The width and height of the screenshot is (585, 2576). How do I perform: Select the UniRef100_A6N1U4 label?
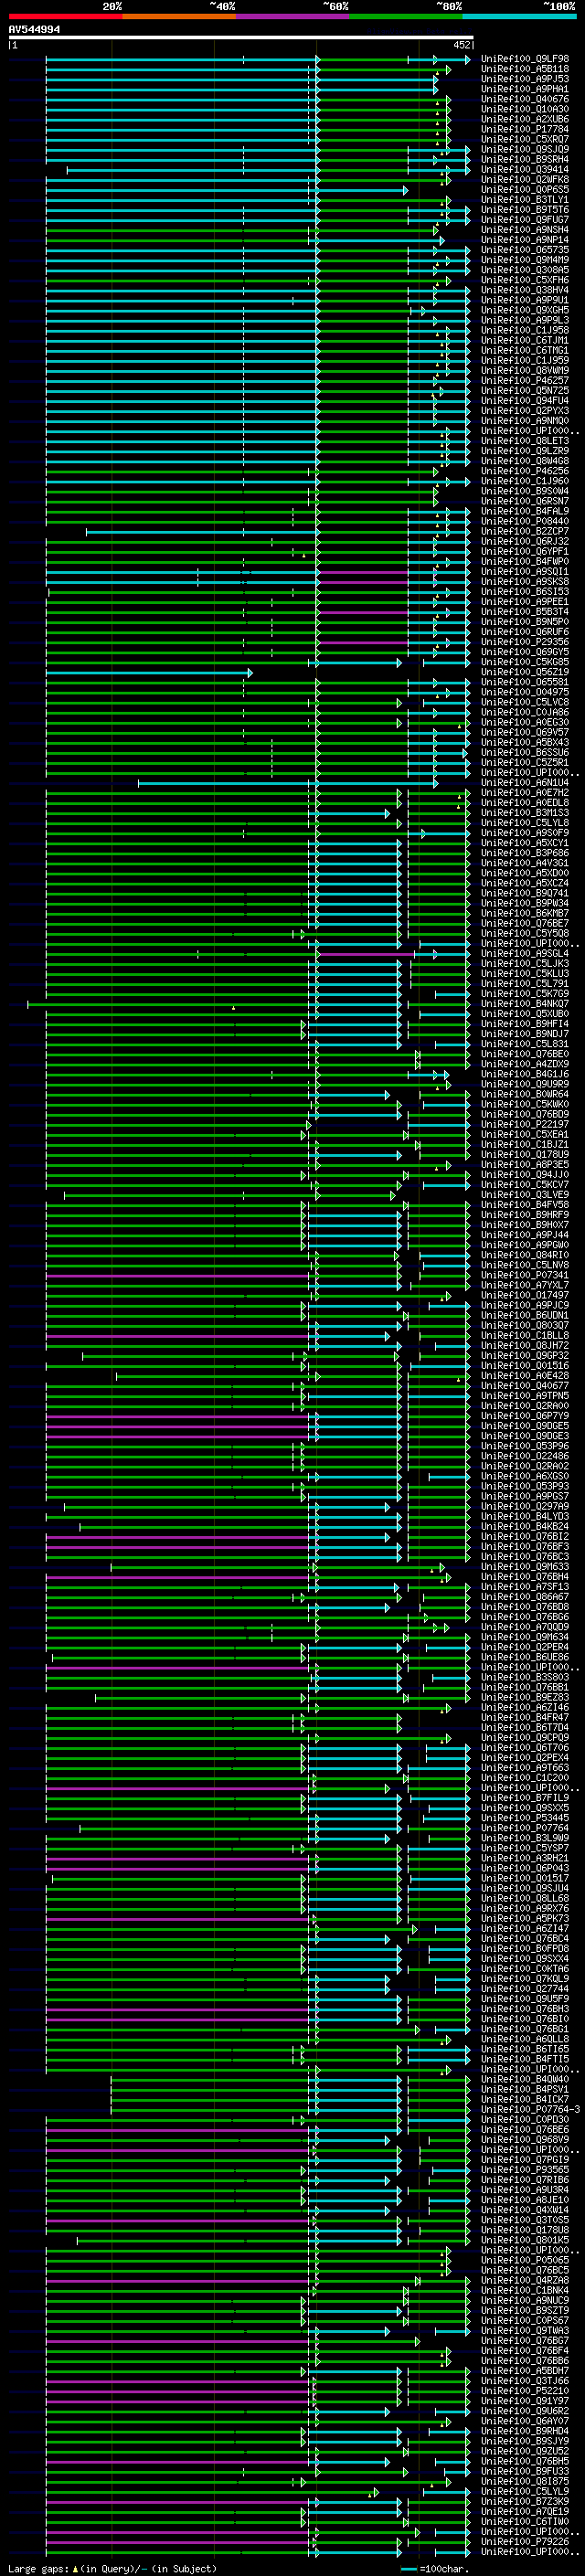(525, 783)
